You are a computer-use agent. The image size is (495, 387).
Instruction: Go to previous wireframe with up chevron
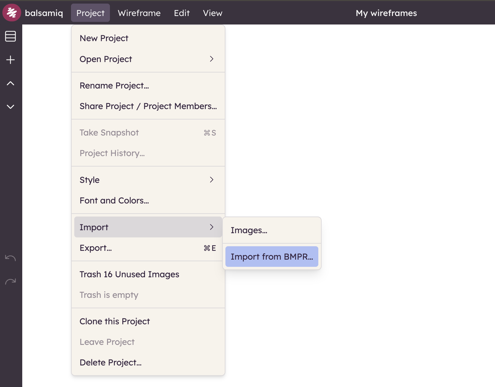[10, 83]
